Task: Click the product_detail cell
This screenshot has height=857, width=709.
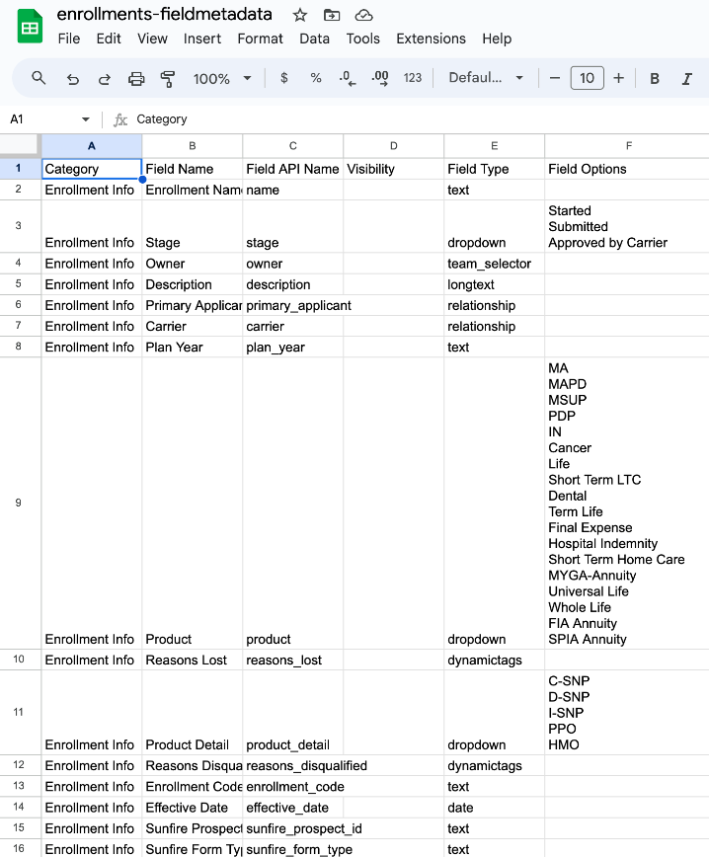Action: 293,712
